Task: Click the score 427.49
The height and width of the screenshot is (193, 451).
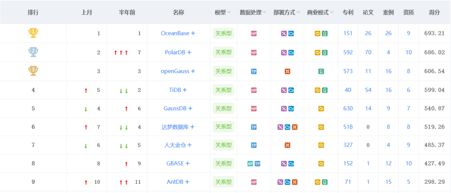Action: 434,164
